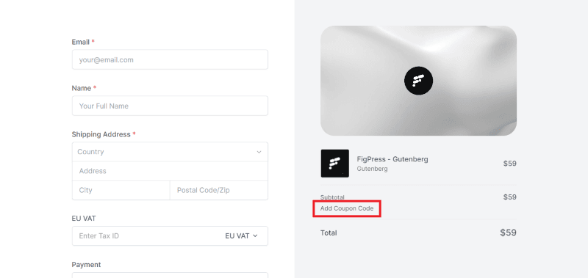Focus the Postal Code/Zip field
Viewport: 588px width, 278px height.
[219, 190]
